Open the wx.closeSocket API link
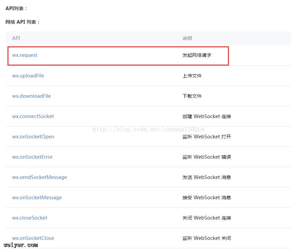291x251 pixels. tap(30, 218)
